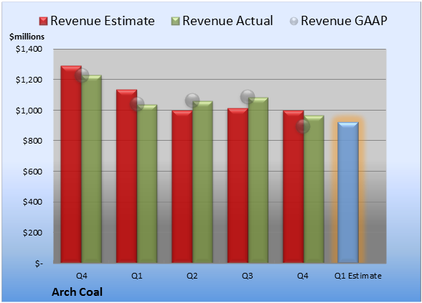Select the green actual bar above Q1

[x=147, y=184]
